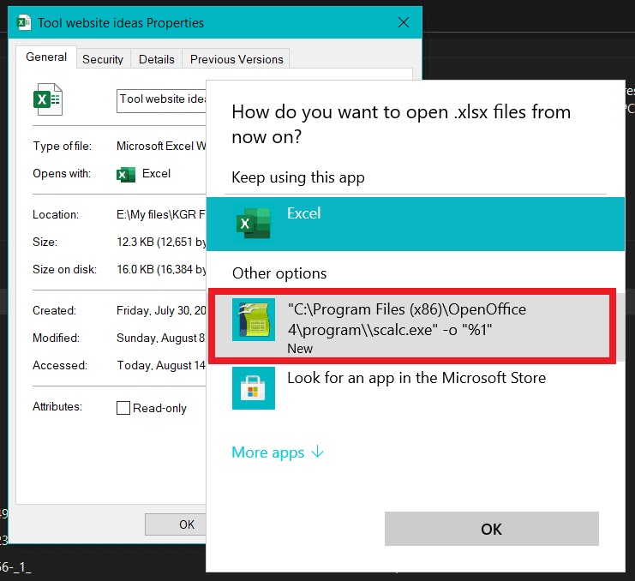Confirm with OK in the open-with dialog

492,529
